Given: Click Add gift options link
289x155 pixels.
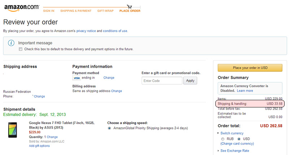Looking at the screenshot, I should coord(39,146).
